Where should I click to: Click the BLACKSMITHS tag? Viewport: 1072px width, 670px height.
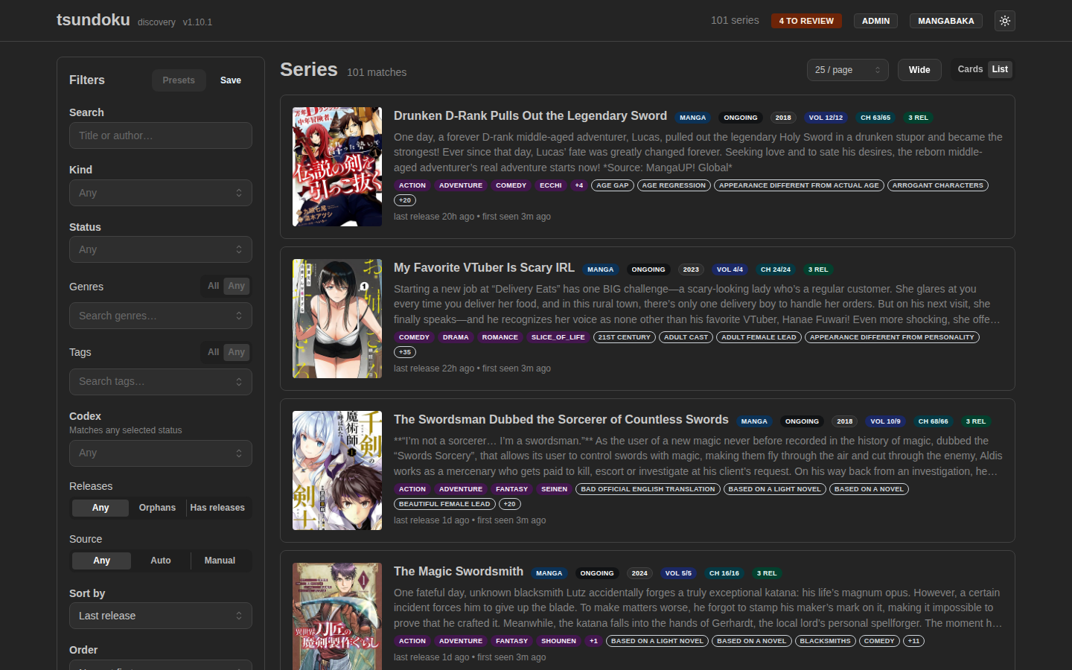pyautogui.click(x=825, y=641)
